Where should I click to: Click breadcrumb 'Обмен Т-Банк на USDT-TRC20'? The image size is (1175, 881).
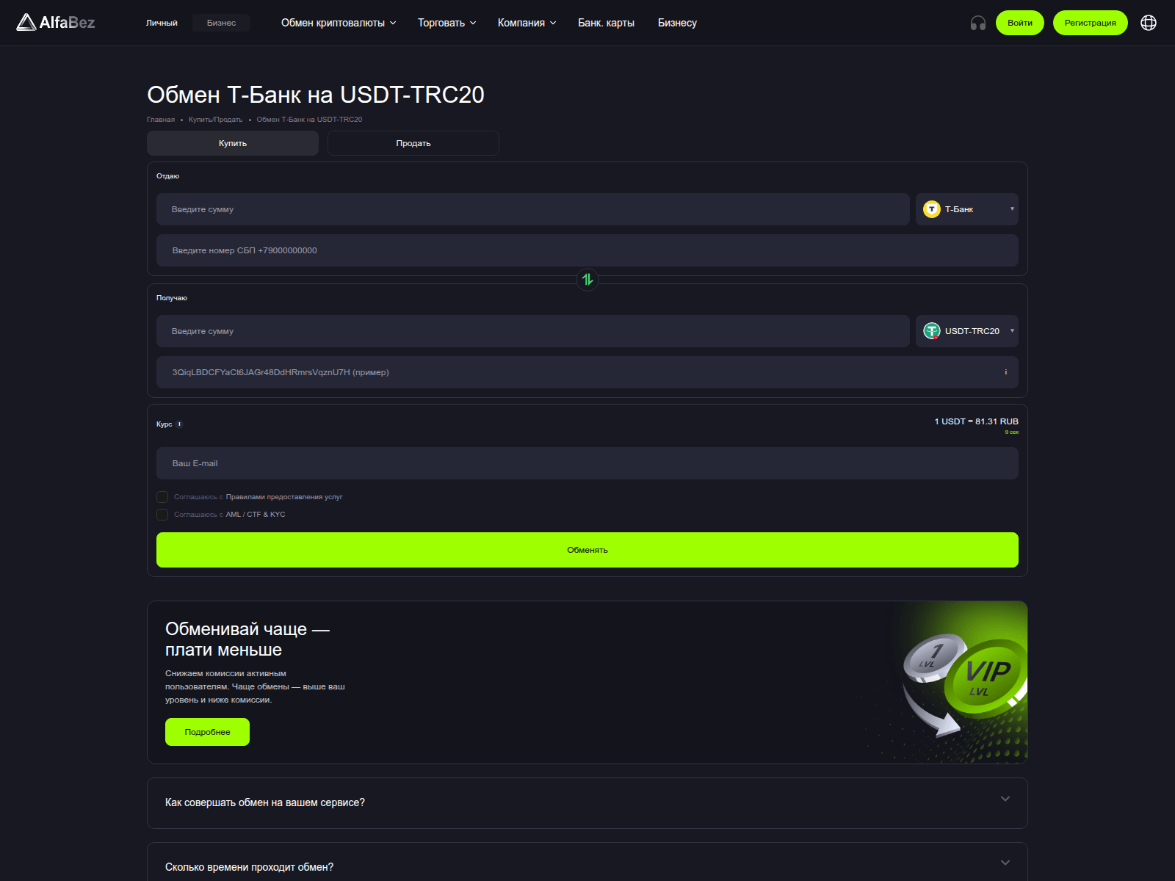309,120
